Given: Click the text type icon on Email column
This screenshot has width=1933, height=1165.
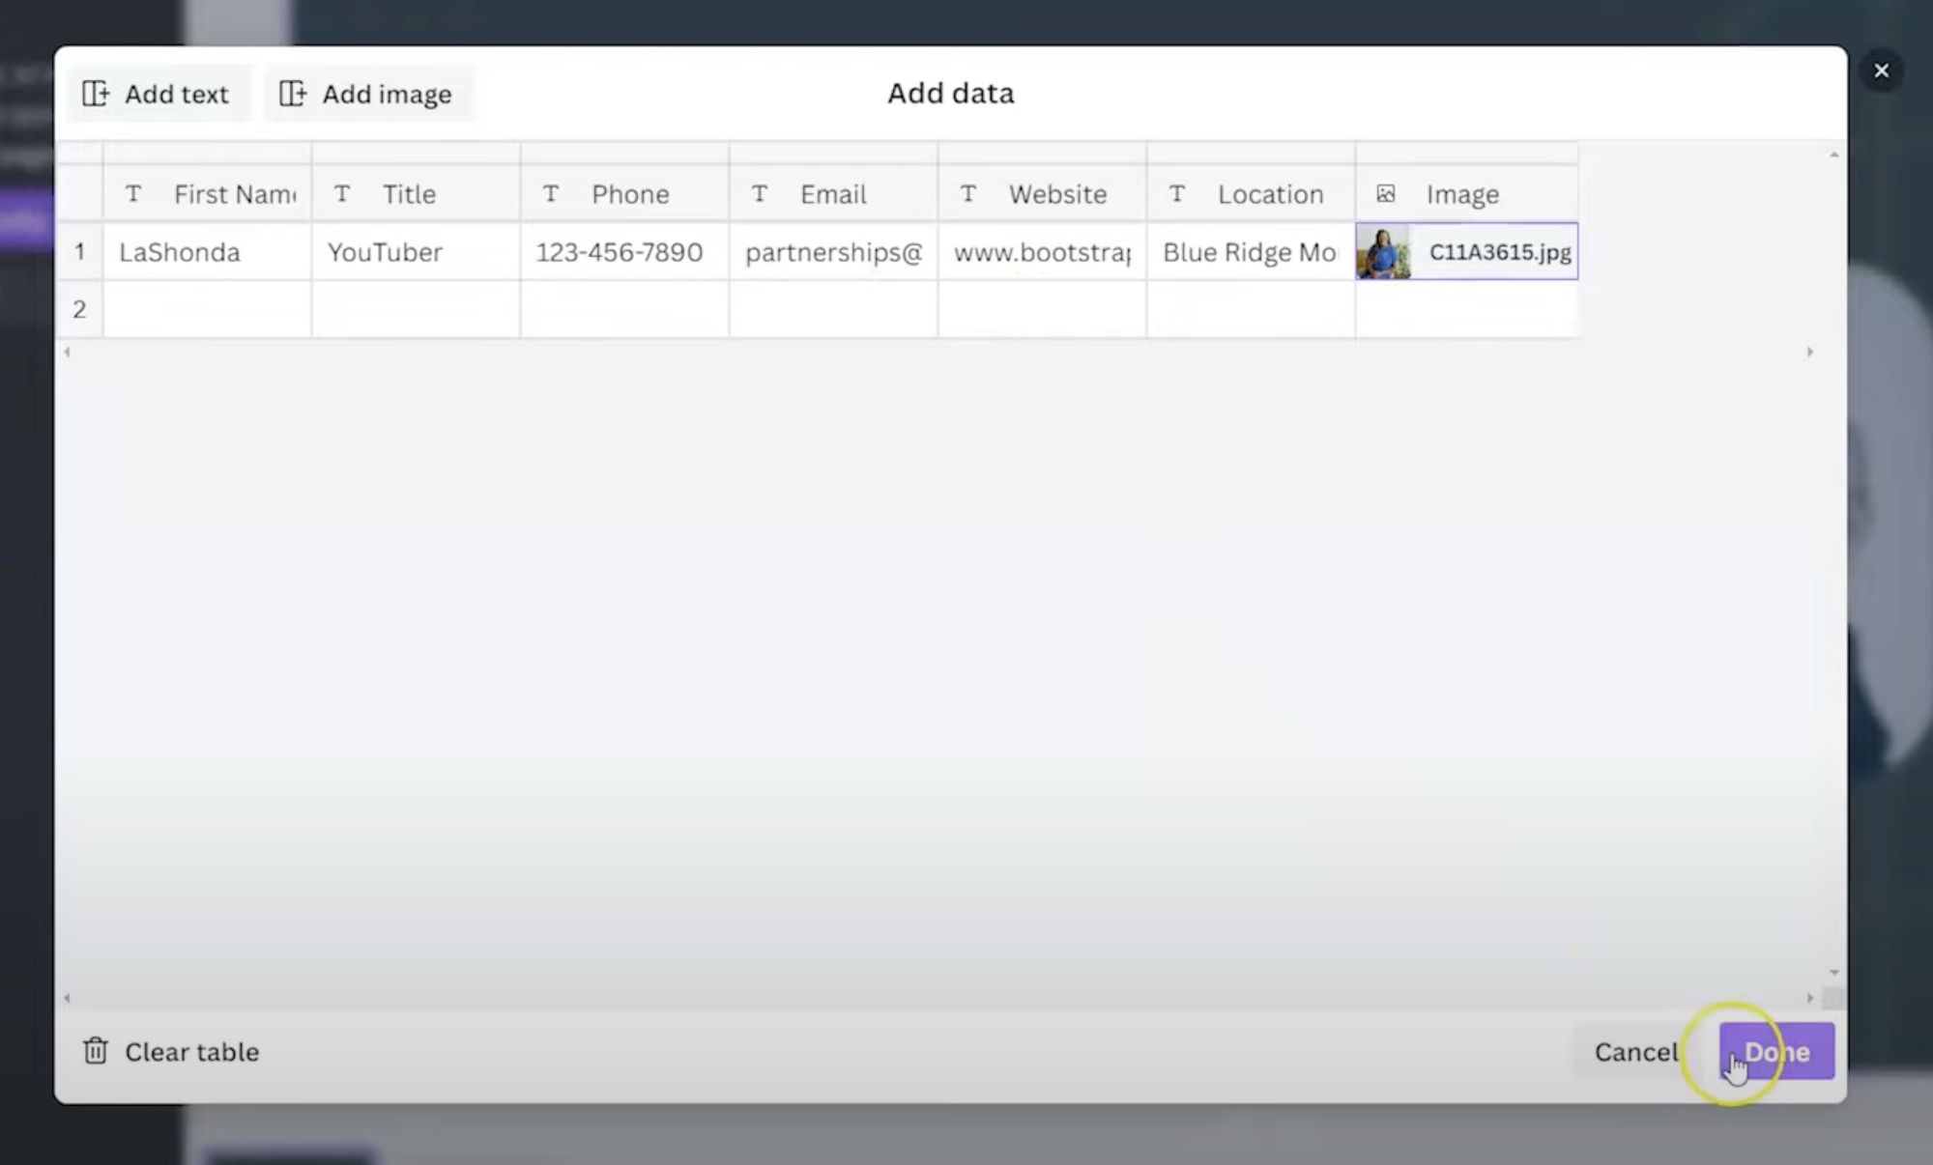Looking at the screenshot, I should pos(760,194).
